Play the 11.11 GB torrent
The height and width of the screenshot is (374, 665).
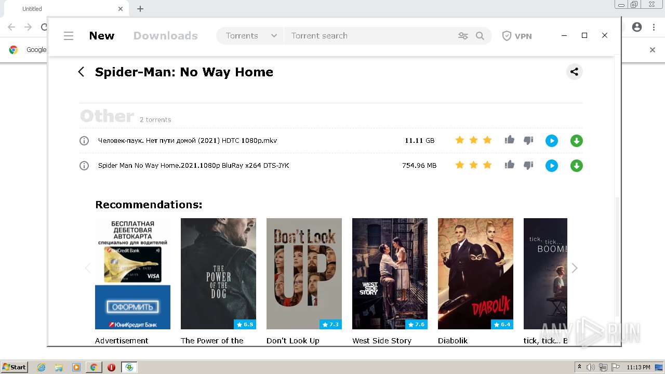pos(552,141)
